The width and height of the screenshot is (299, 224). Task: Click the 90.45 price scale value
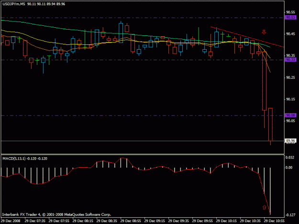pos(290,34)
